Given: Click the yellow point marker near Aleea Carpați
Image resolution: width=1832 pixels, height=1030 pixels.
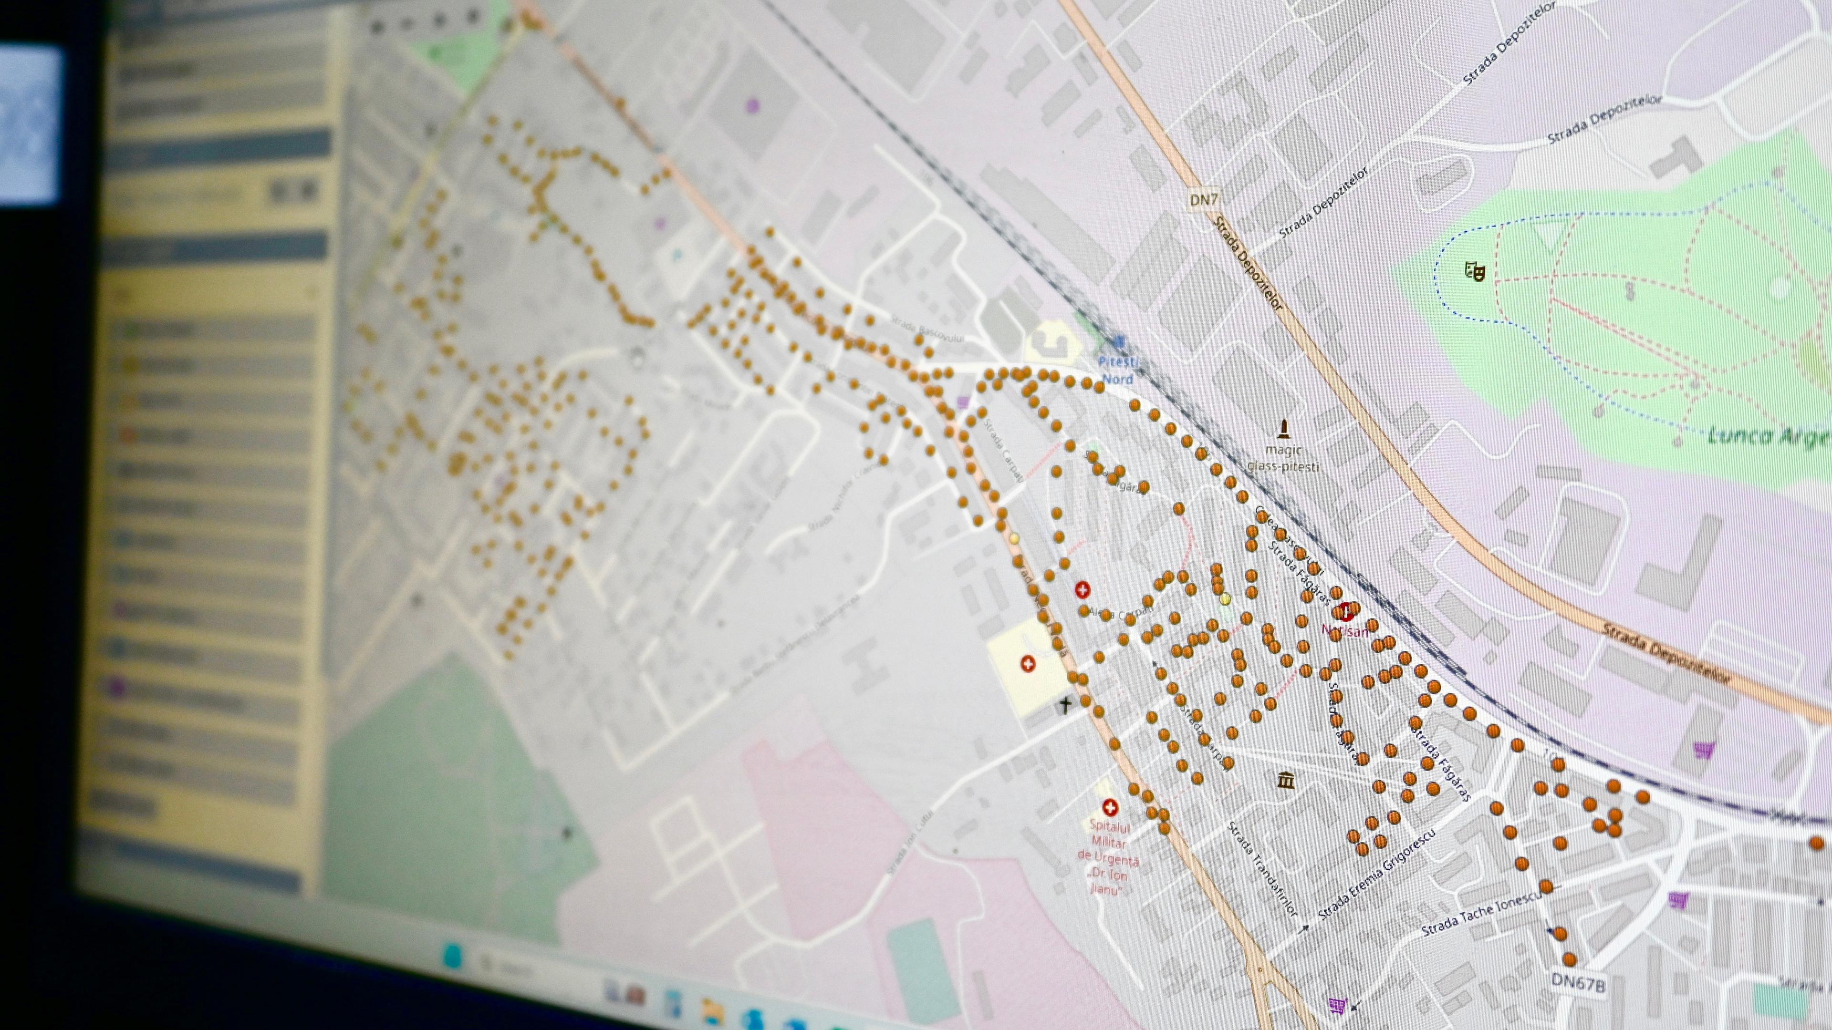Looking at the screenshot, I should pos(1225,599).
